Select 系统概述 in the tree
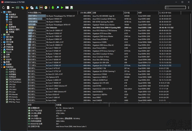Screen dimensions: 192x131 coord(12,15)
